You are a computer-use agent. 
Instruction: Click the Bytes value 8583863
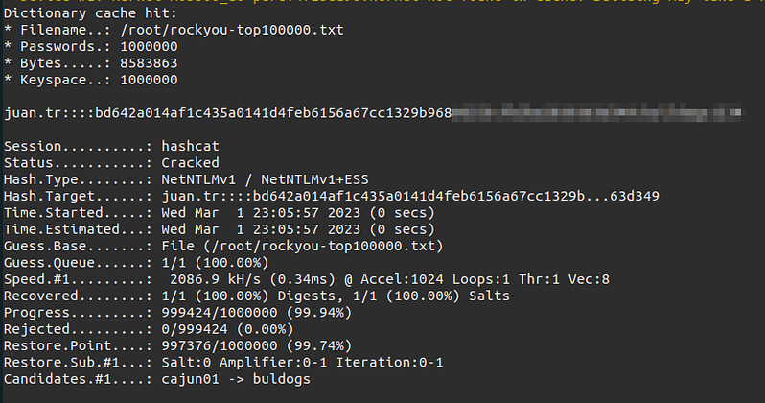pyautogui.click(x=150, y=63)
